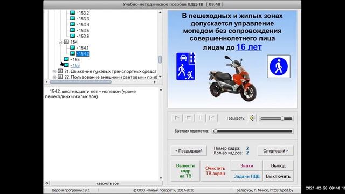
Task: Expand chapter 22 Пользование внешними световыми приборами
Action: (x=54, y=77)
